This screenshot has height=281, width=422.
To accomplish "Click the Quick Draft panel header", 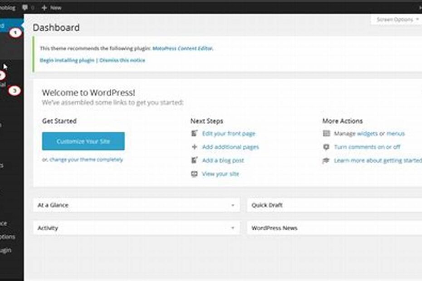I will tap(334, 205).
